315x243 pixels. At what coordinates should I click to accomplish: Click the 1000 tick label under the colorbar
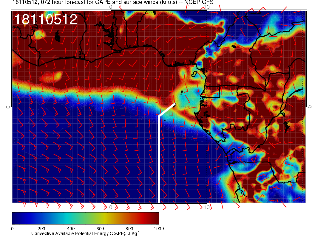pos(158,229)
